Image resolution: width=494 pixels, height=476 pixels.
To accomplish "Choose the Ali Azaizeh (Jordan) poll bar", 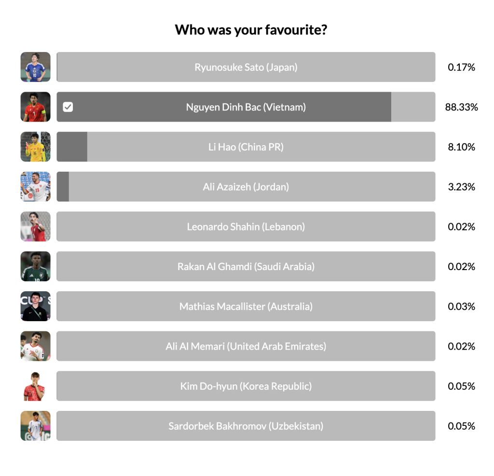I will [x=246, y=187].
